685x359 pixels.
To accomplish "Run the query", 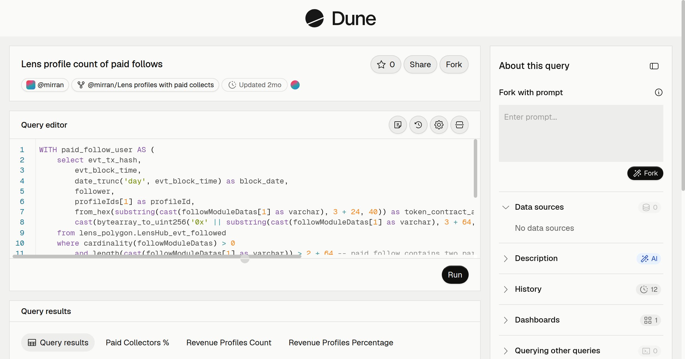I will click(455, 275).
